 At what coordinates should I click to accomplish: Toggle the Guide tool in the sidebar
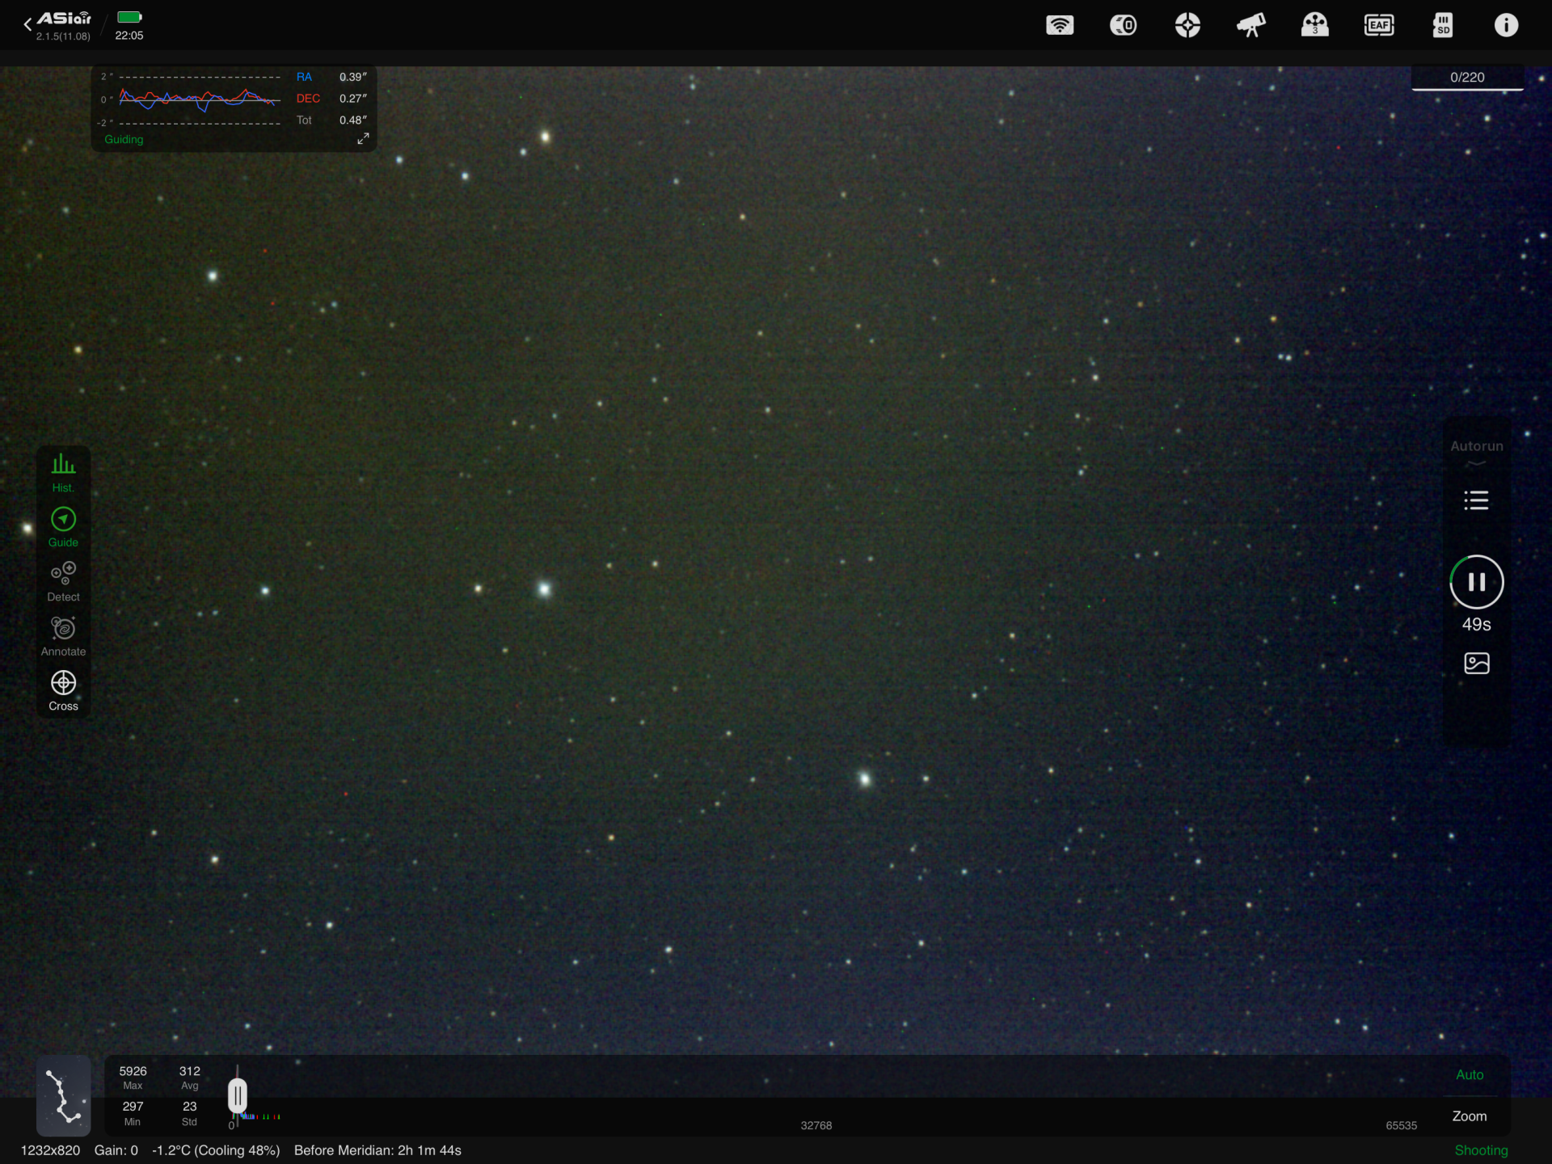click(63, 528)
